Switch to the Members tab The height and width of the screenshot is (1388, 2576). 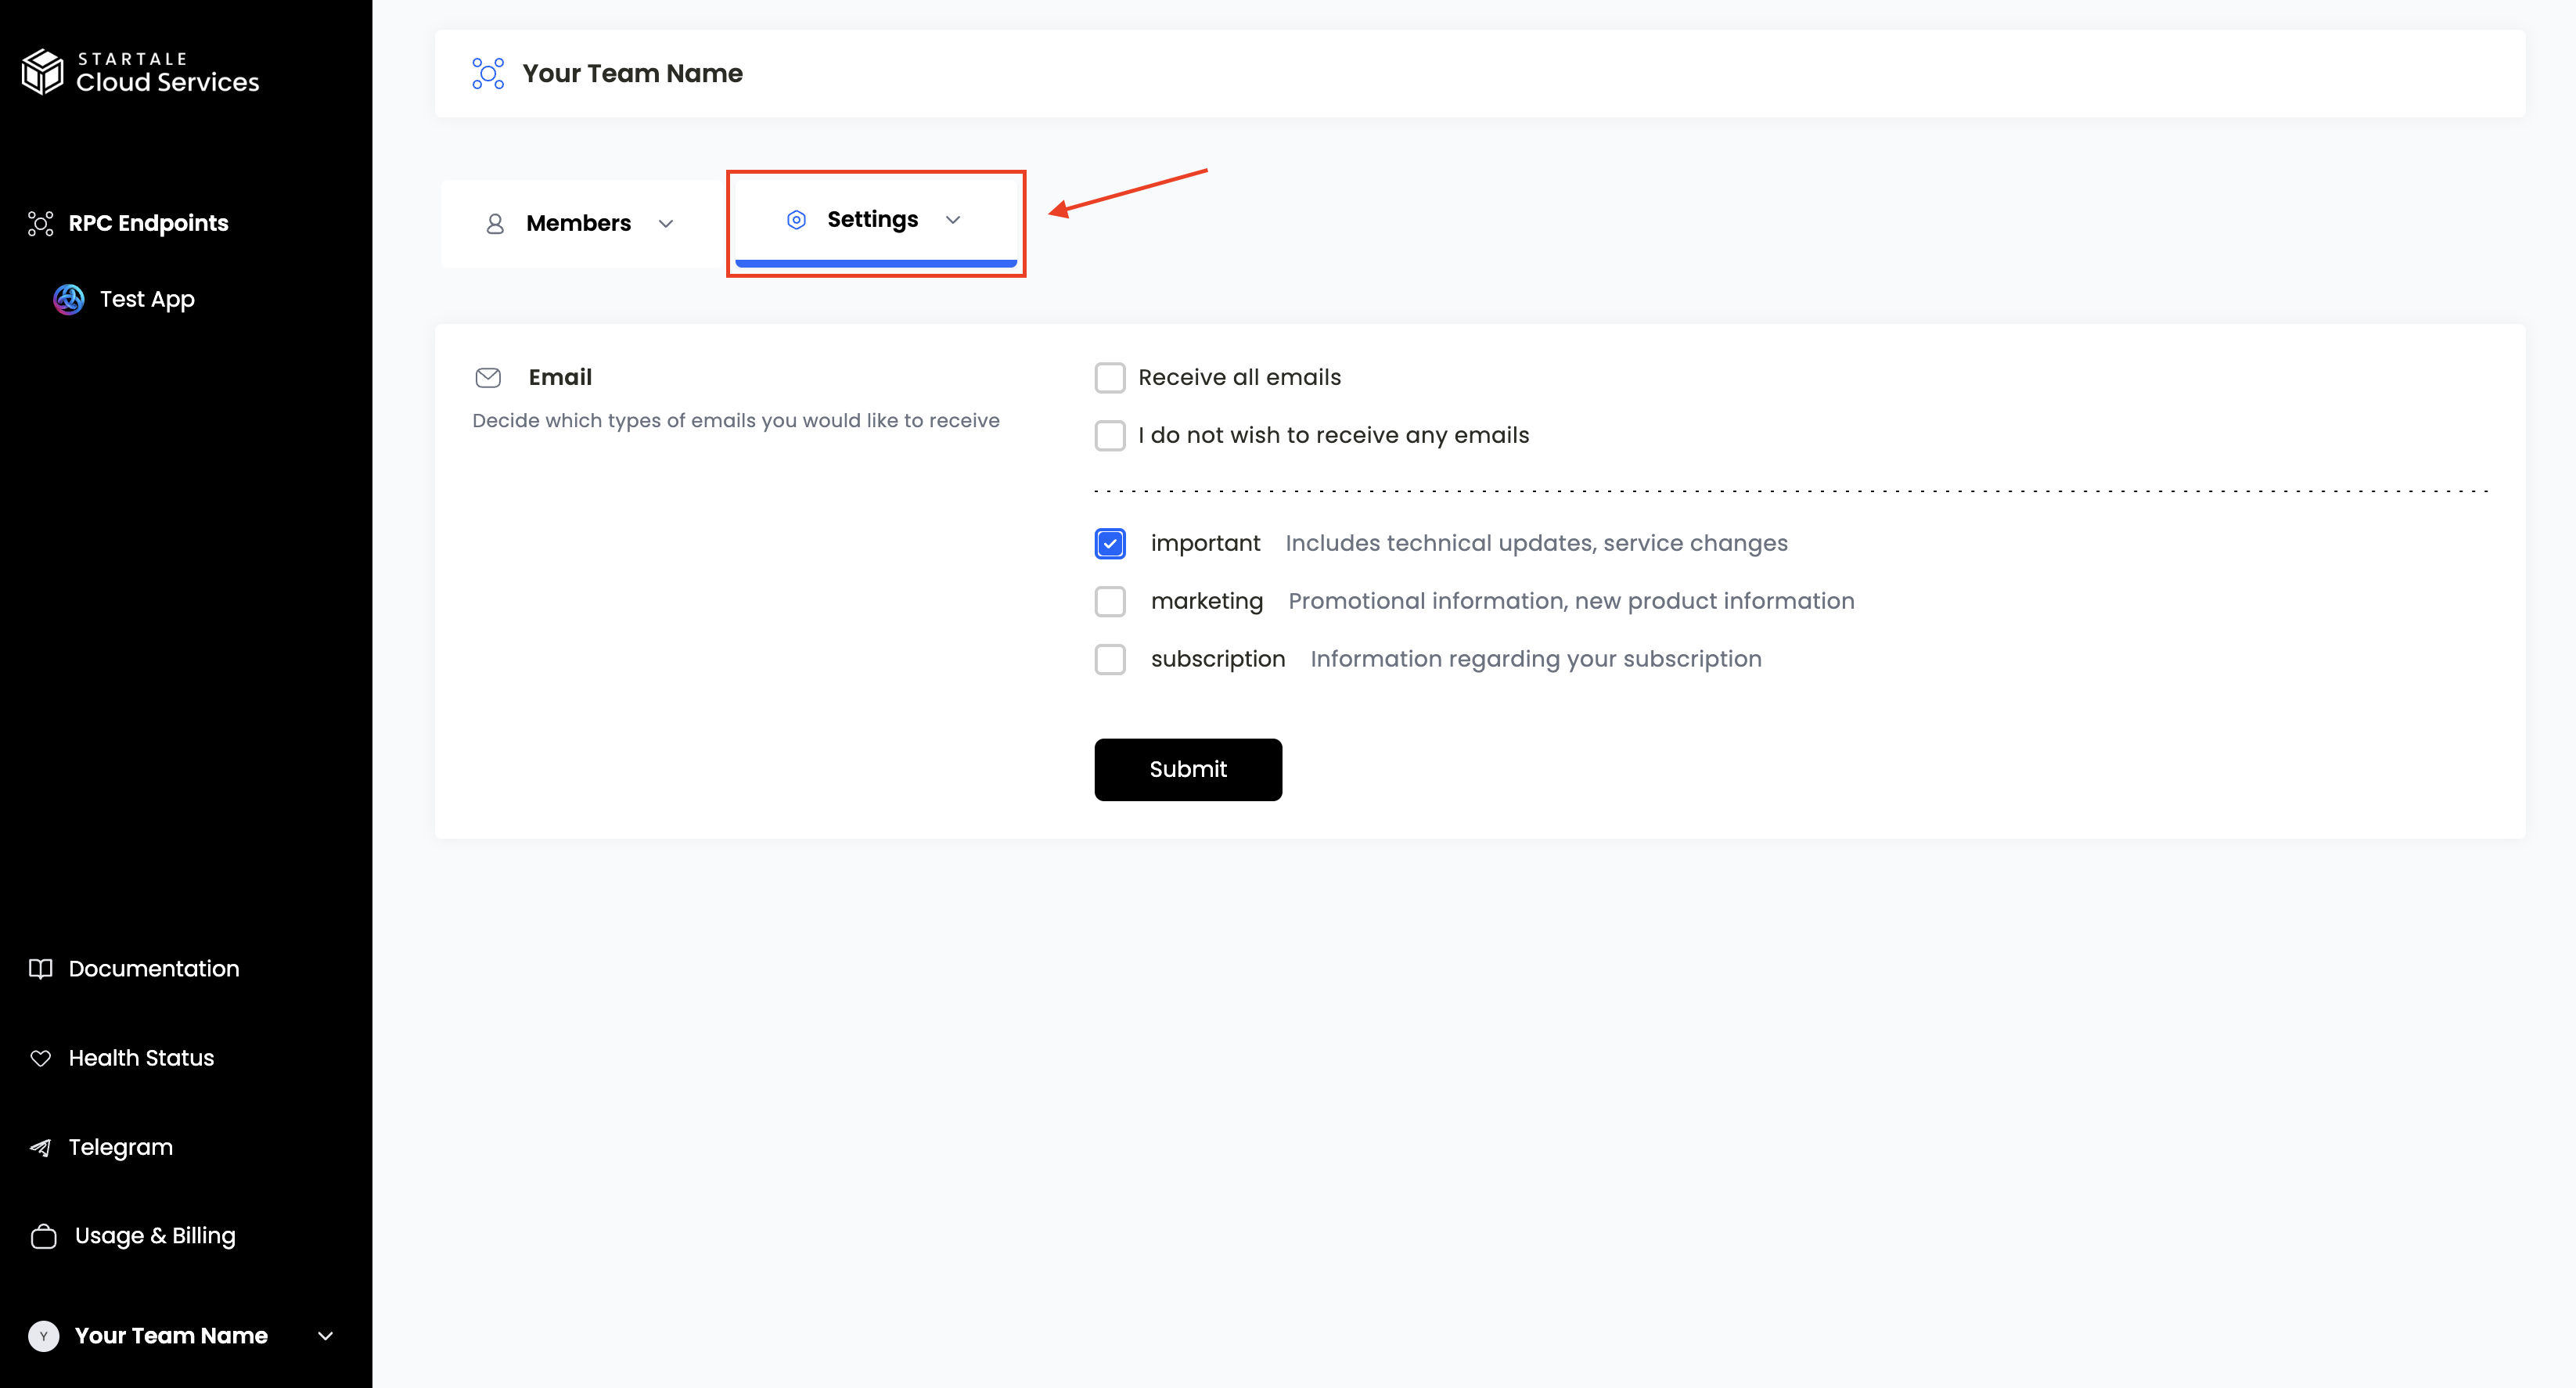coord(578,223)
